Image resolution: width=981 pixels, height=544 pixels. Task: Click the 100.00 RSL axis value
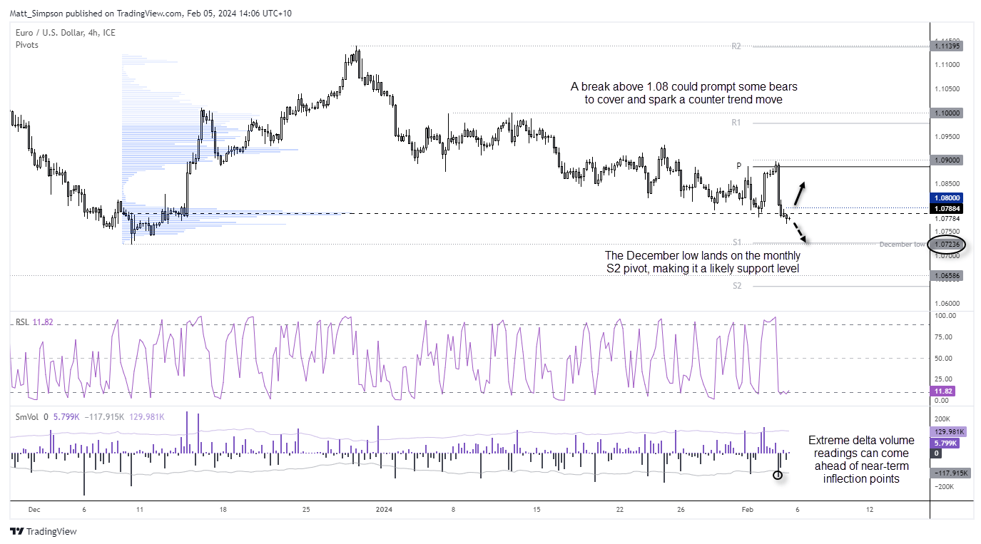click(x=947, y=315)
